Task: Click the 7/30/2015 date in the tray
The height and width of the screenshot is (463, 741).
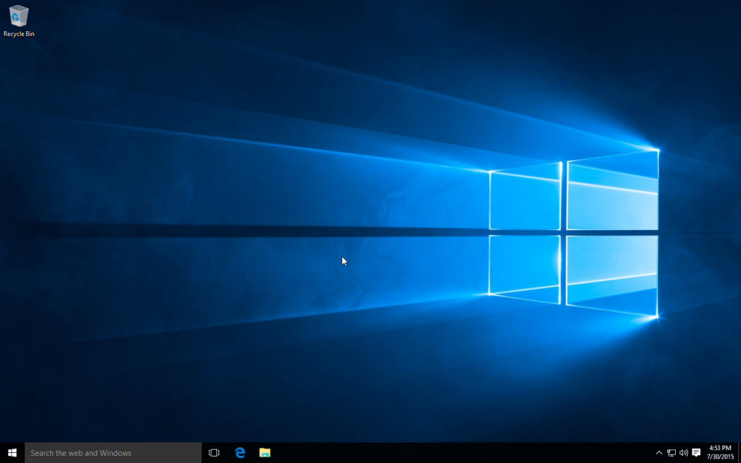Action: (x=721, y=457)
